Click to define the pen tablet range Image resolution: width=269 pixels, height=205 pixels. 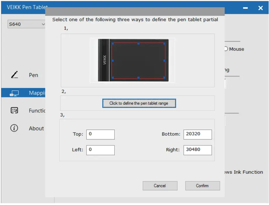coord(139,103)
